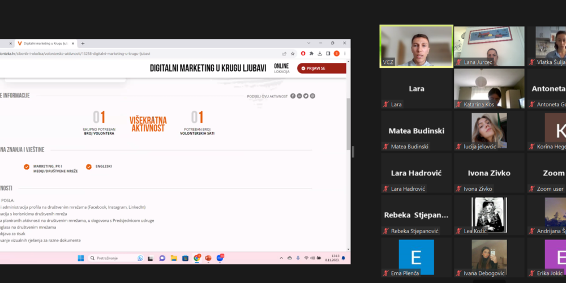The height and width of the screenshot is (283, 566).
Task: Open the browser downloads icon
Action: (x=320, y=54)
